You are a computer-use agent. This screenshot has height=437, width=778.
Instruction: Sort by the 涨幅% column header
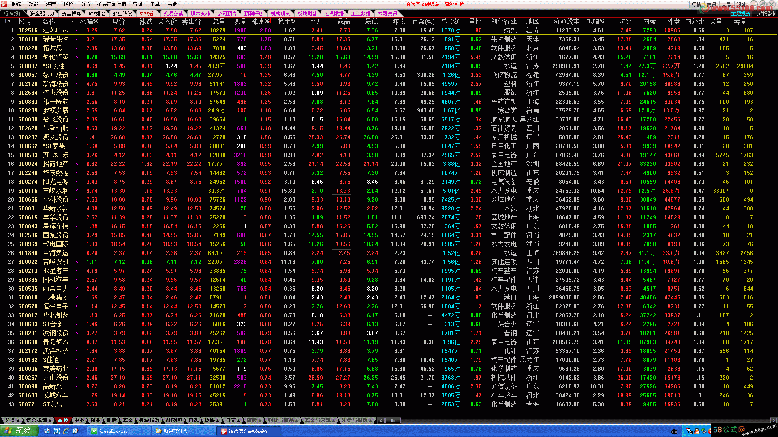click(89, 21)
